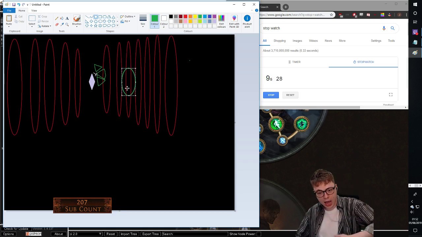The height and width of the screenshot is (237, 422).
Task: Select the Text tool in Paint
Action: click(67, 18)
